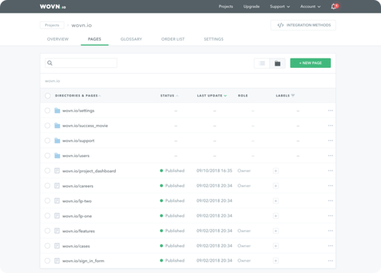Open the wovn.io/support folder icon
This screenshot has width=381, height=273.
pos(57,141)
